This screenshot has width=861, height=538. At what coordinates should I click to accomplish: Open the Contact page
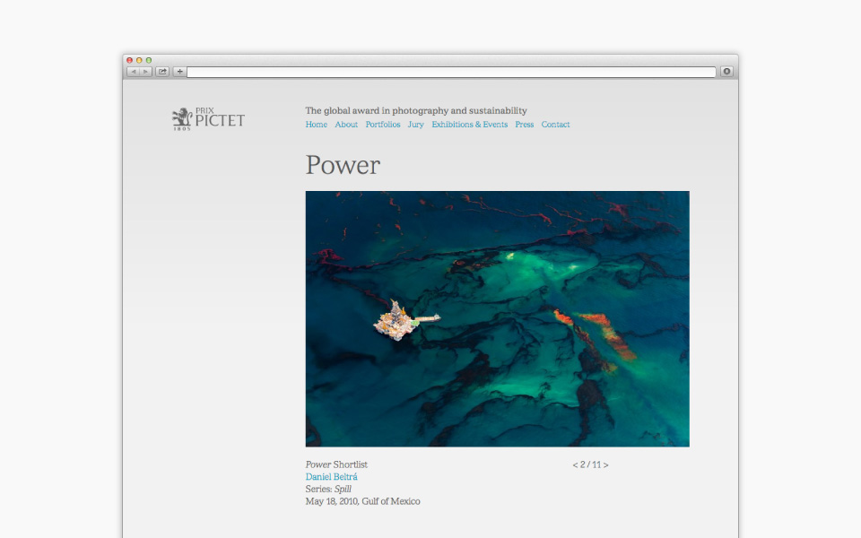[555, 125]
